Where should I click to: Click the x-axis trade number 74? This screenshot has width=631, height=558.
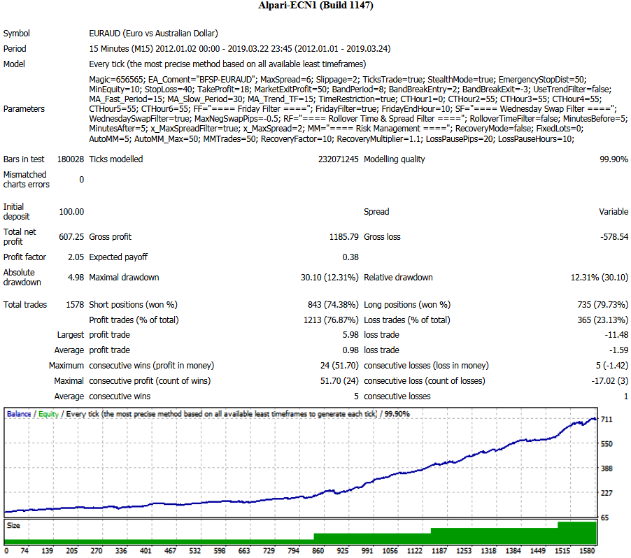[x=24, y=551]
